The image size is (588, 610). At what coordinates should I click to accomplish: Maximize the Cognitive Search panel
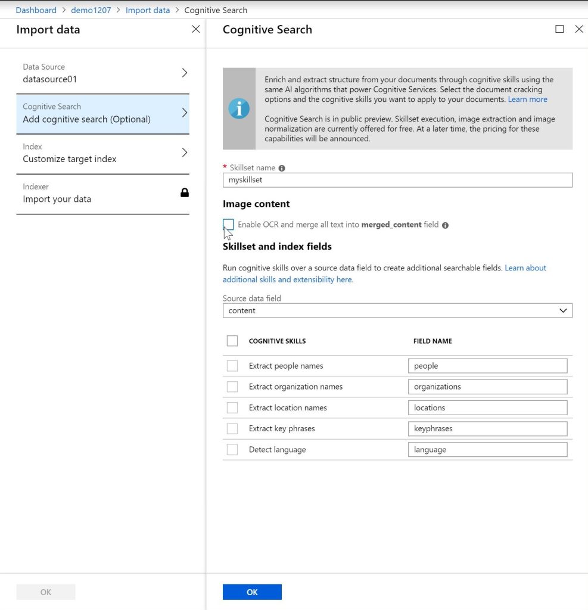coord(559,29)
